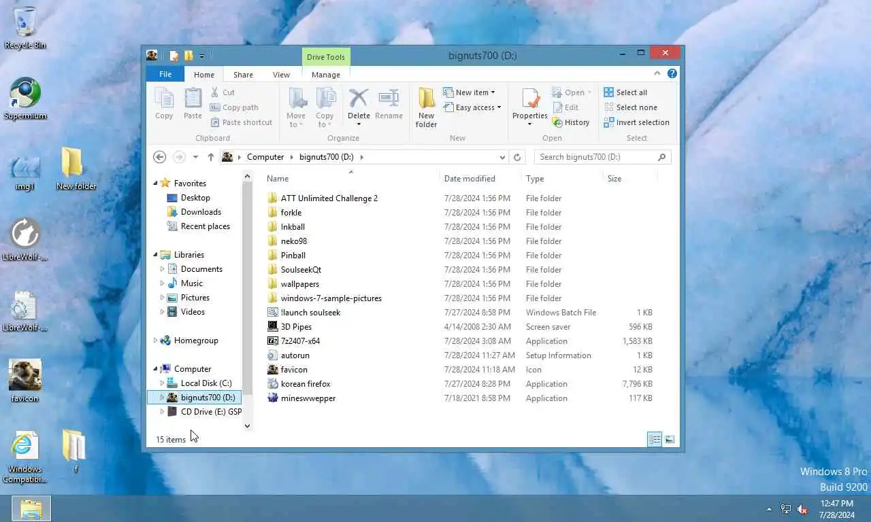Image resolution: width=871 pixels, height=522 pixels.
Task: Collapse the ribbon with the chevron
Action: click(657, 74)
